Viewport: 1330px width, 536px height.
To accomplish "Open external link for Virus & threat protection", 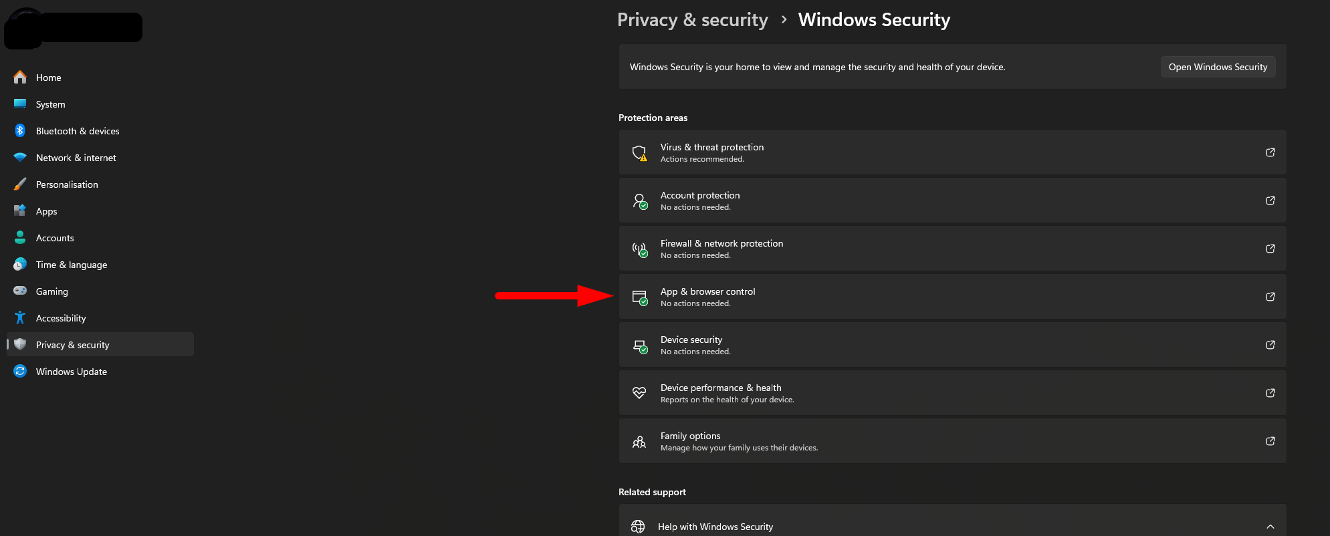I will coord(1270,152).
